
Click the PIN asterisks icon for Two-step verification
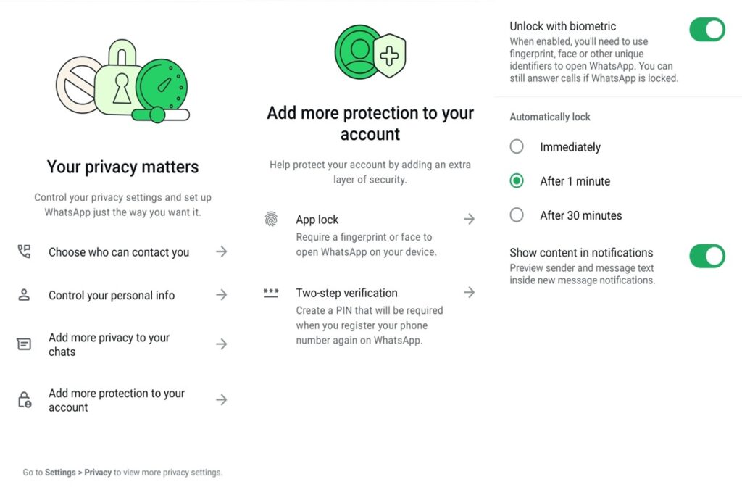pos(271,293)
